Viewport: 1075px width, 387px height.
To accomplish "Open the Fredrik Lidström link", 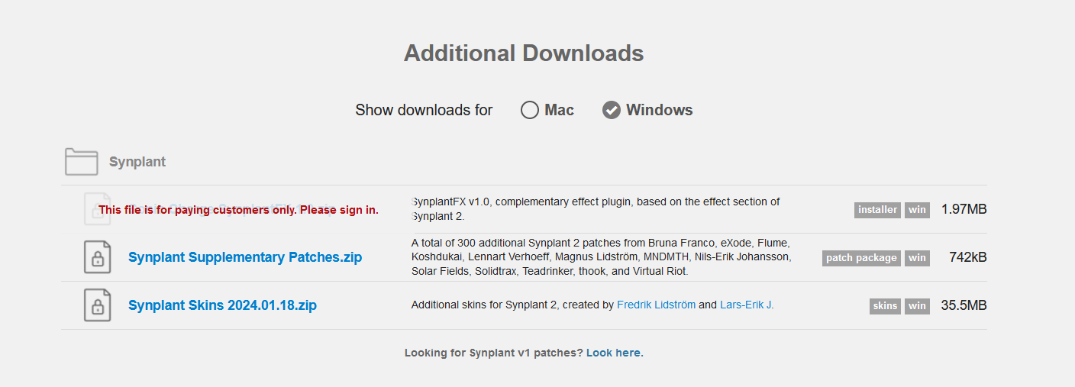I will coord(656,305).
